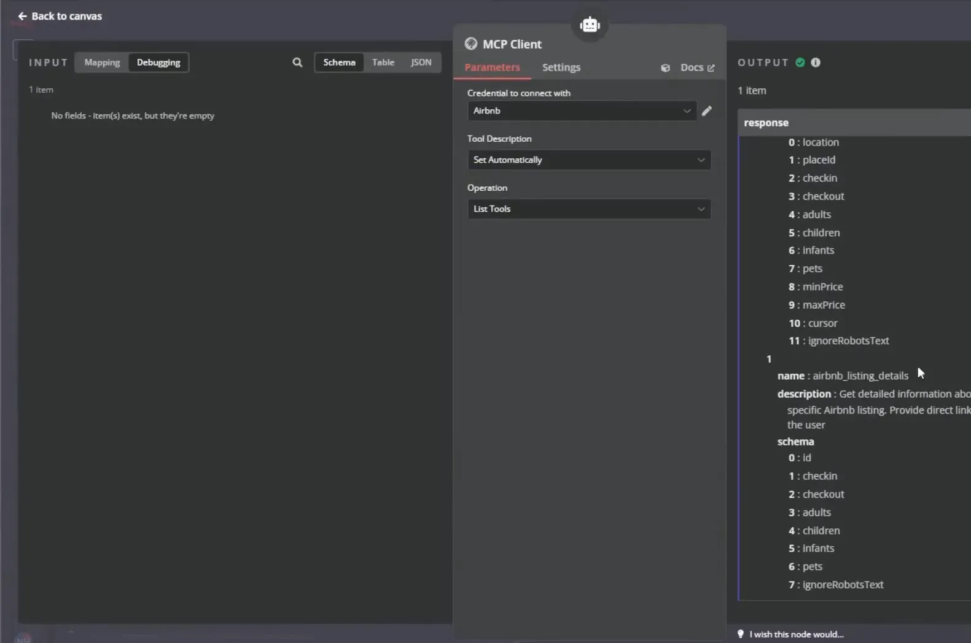Click the '7 : pets' schema entry
The height and width of the screenshot is (643, 971).
pyautogui.click(x=805, y=269)
